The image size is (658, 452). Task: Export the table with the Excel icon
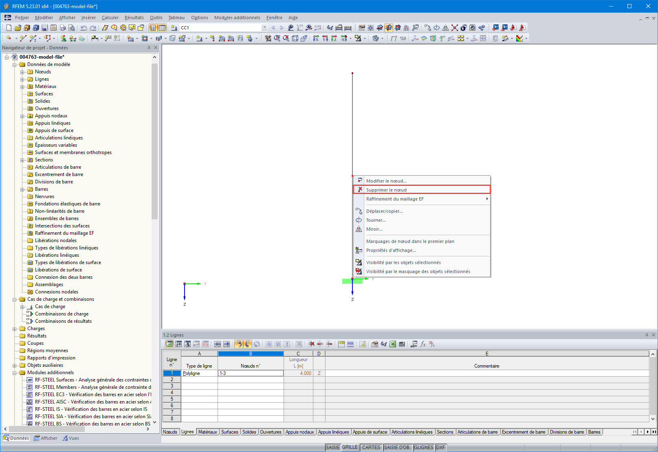pos(393,344)
